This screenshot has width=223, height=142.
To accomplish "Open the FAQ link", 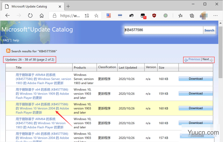I will (6, 40).
